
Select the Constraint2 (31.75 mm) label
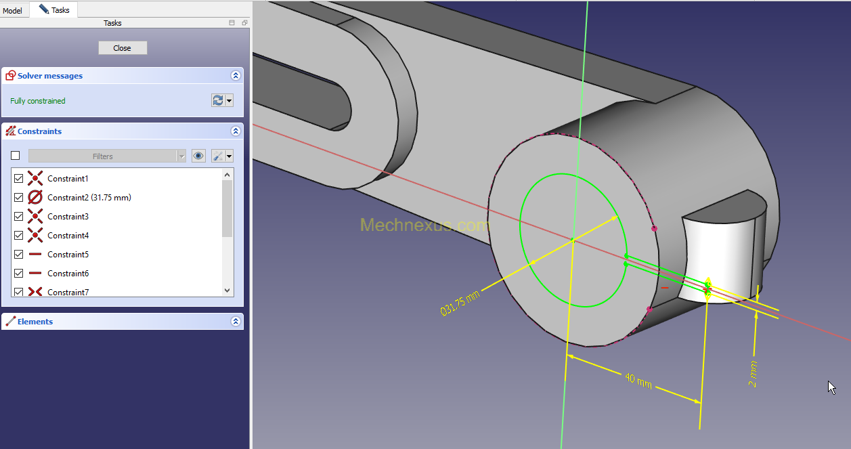(89, 198)
